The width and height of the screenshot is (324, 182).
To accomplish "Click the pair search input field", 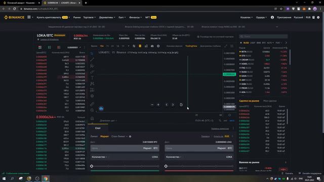I will (263, 36).
